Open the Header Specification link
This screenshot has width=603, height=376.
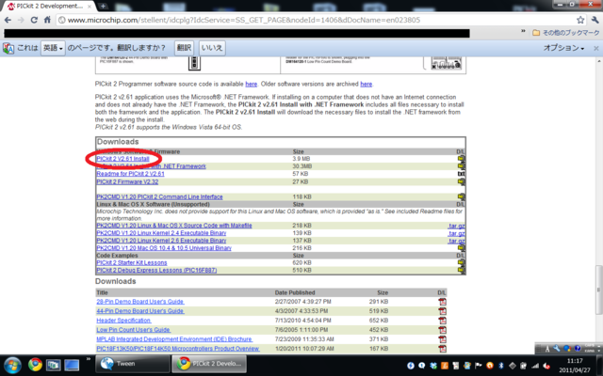pos(123,321)
